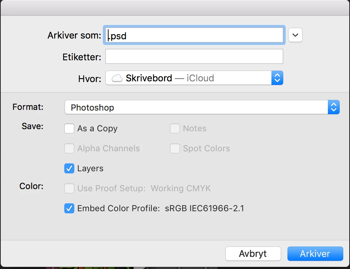This screenshot has height=269, width=350.
Task: Open the Hvor location dropdown
Action: coord(194,78)
